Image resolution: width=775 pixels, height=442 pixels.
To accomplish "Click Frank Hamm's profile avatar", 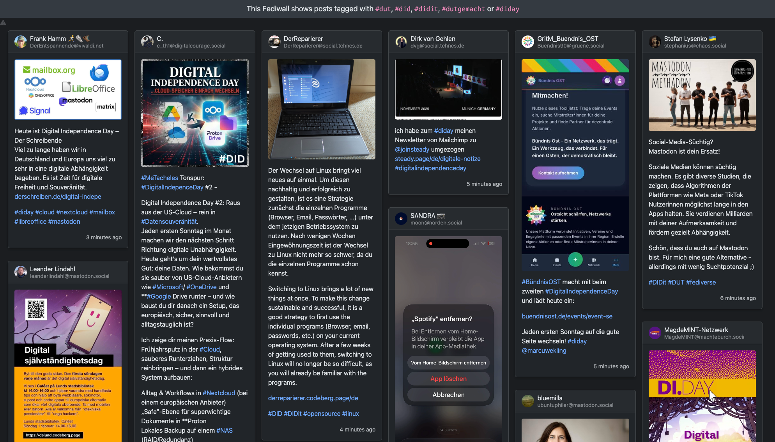I will (21, 42).
